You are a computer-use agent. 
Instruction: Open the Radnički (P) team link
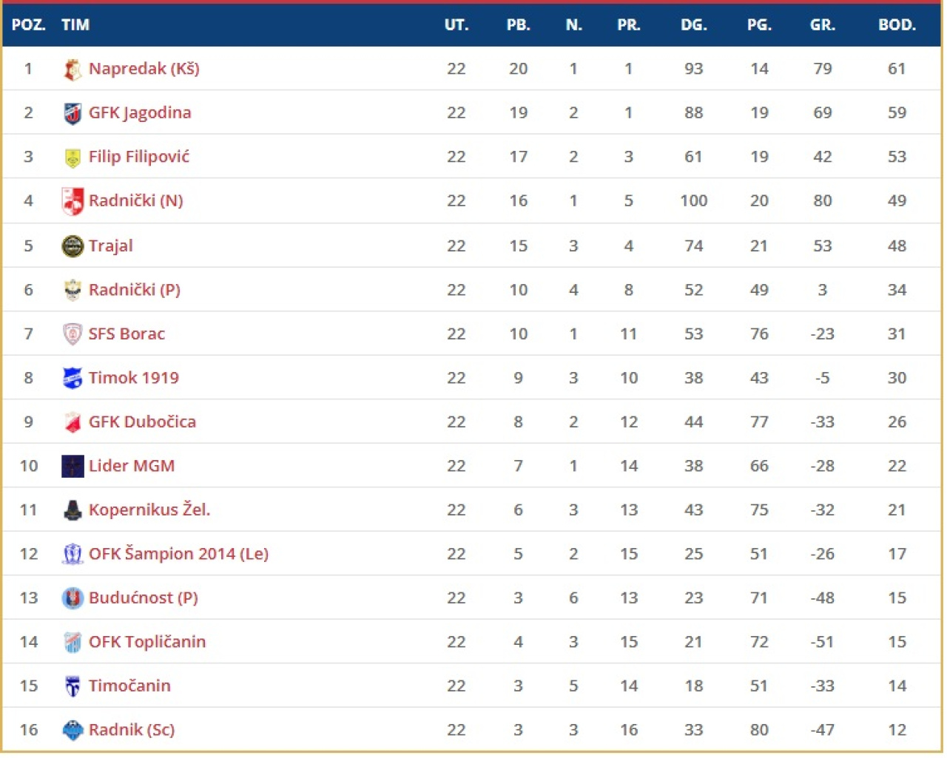coord(135,290)
